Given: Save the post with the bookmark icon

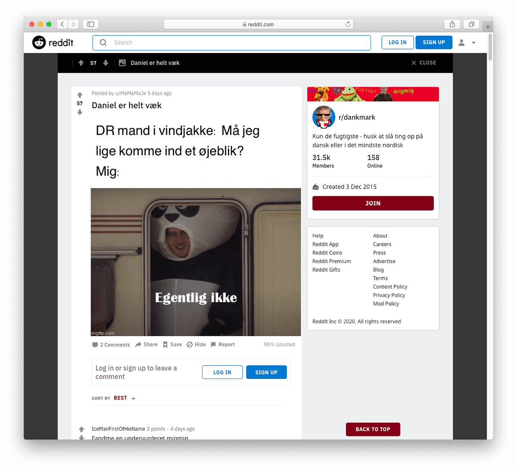Looking at the screenshot, I should (x=172, y=344).
